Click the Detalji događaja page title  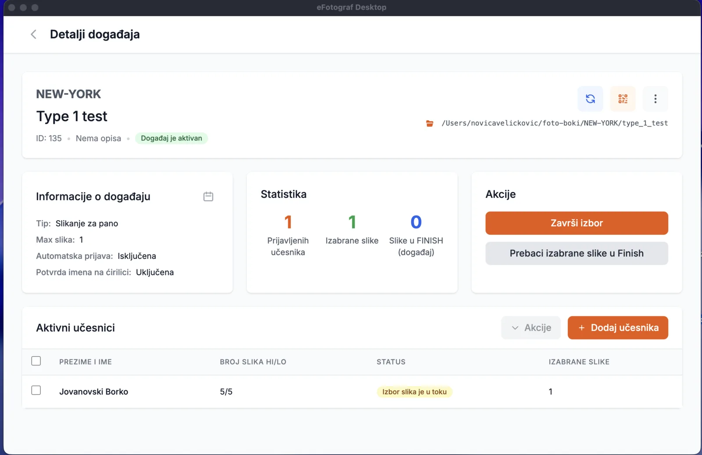[x=95, y=34]
